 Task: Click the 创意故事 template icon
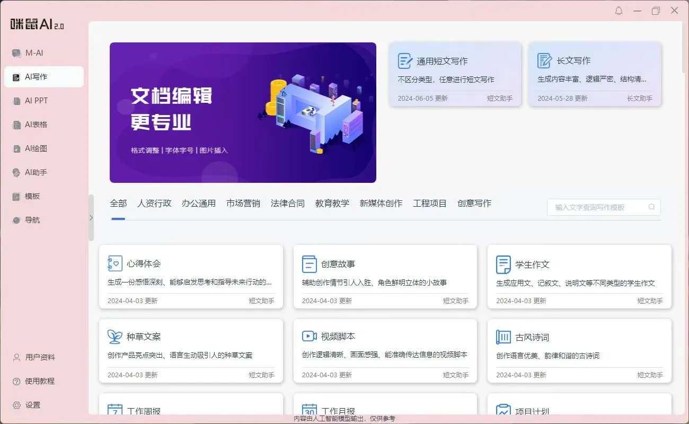[x=310, y=263]
